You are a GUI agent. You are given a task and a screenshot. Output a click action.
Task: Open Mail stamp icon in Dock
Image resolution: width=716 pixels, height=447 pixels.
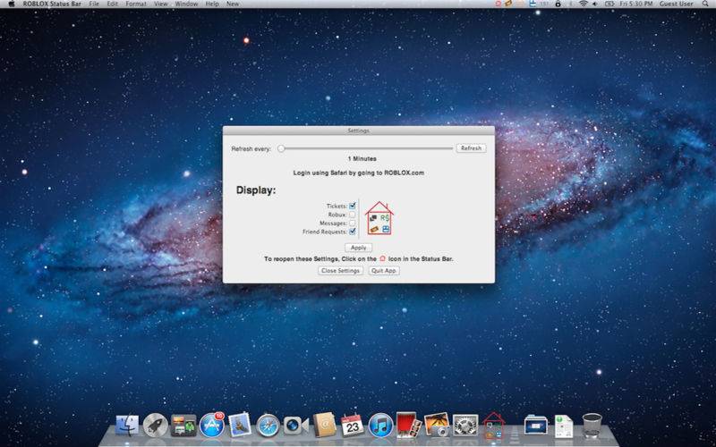(x=240, y=425)
